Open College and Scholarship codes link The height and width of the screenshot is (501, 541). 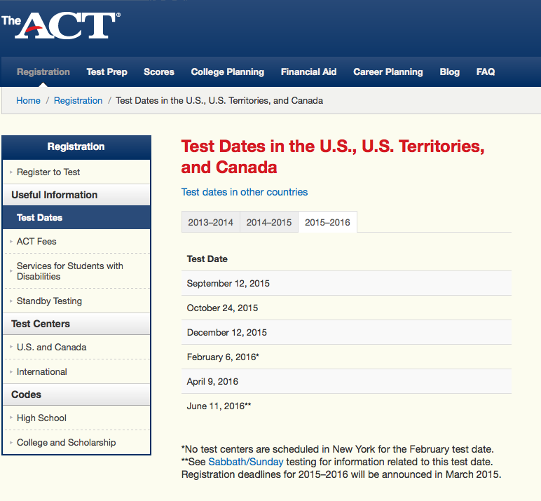coord(67,442)
